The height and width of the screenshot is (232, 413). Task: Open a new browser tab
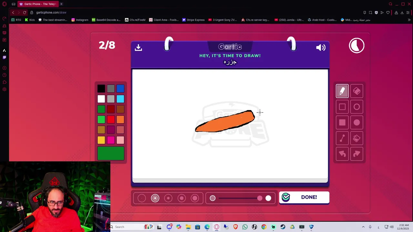61,4
